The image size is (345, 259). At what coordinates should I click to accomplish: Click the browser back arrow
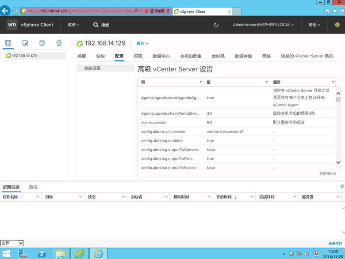click(5, 11)
